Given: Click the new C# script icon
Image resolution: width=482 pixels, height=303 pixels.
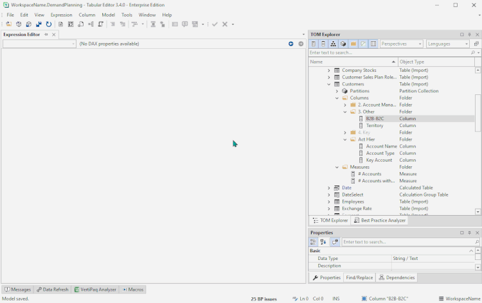Looking at the screenshot, I should click(100, 24).
